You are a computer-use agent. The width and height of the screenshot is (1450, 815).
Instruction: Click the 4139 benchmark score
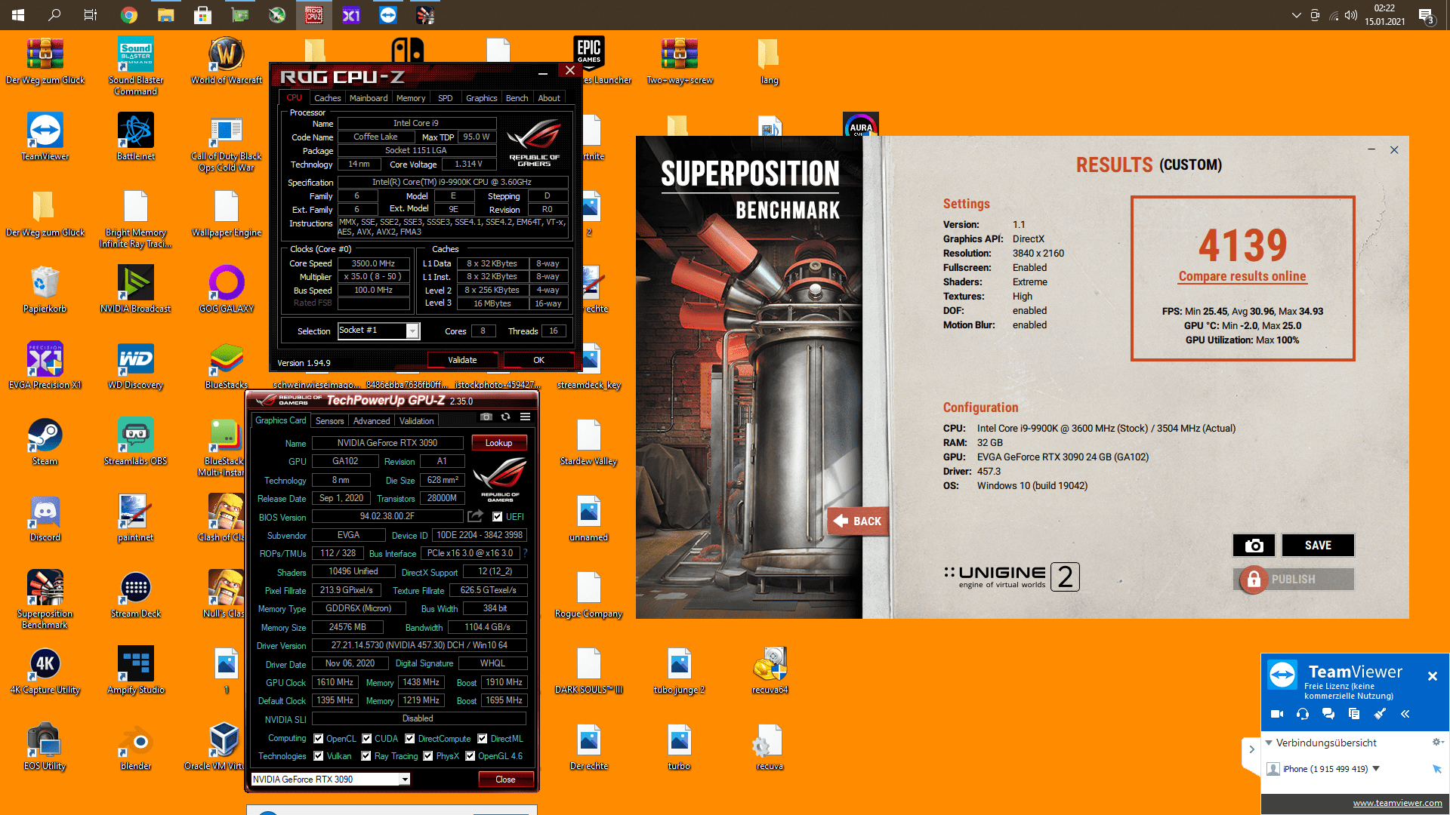pyautogui.click(x=1242, y=245)
